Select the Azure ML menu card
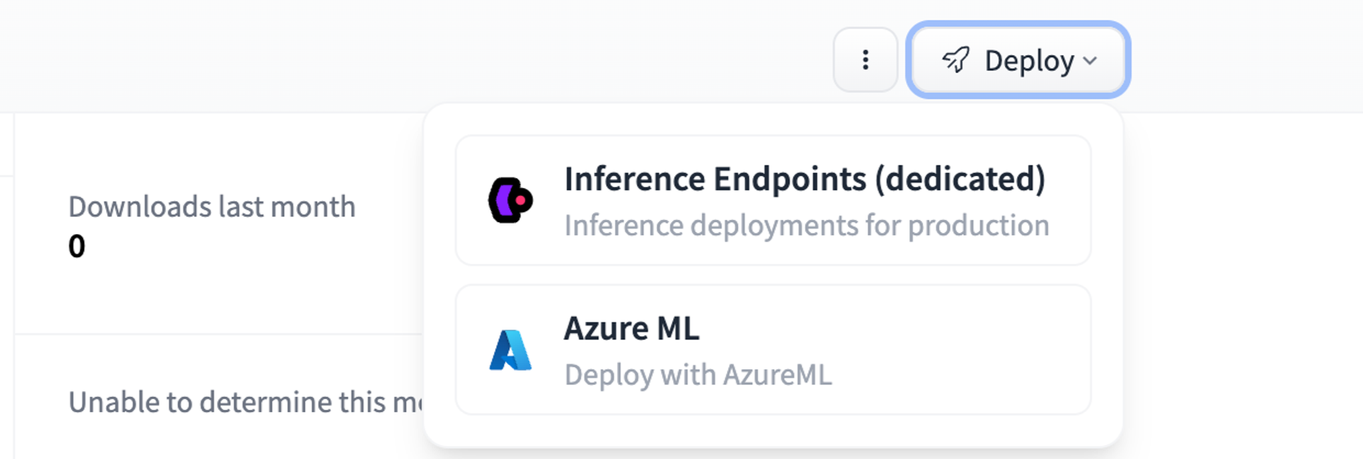Image resolution: width=1363 pixels, height=459 pixels. 773,349
